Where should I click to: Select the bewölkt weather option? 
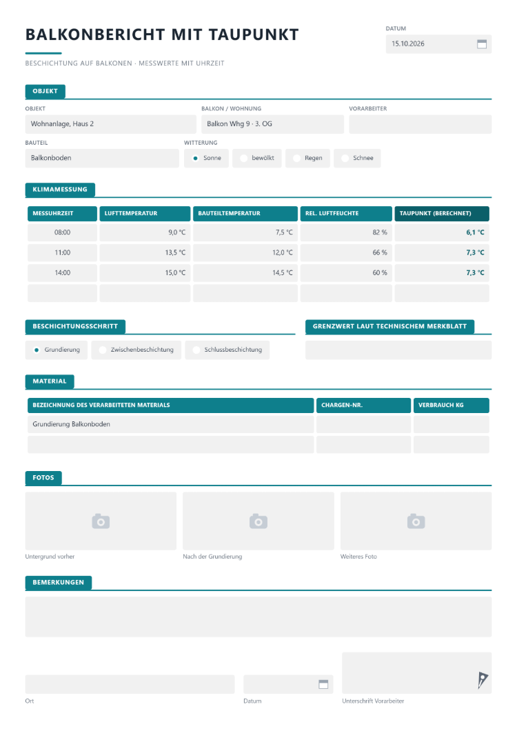tap(257, 158)
